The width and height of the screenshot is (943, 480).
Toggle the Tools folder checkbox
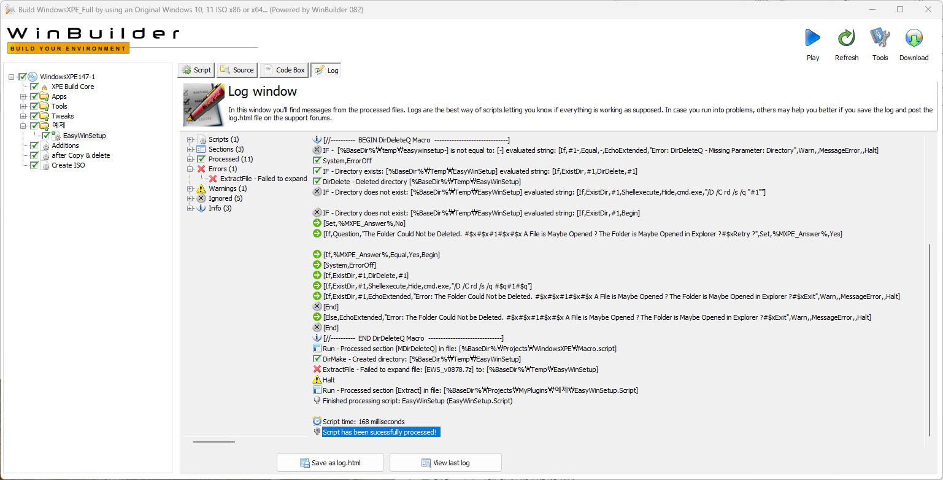click(34, 106)
